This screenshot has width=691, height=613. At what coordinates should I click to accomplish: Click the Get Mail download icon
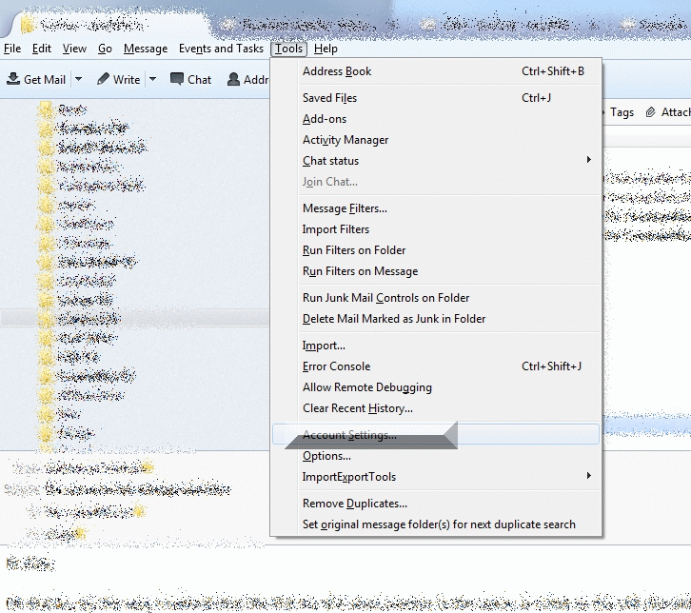click(13, 79)
